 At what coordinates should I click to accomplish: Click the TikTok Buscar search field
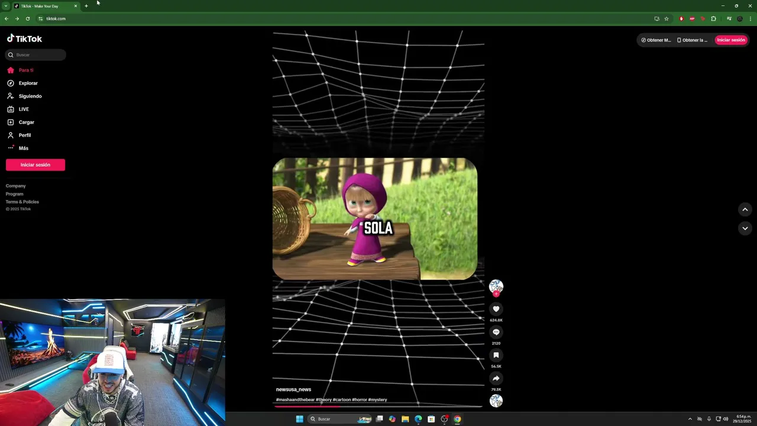point(36,54)
